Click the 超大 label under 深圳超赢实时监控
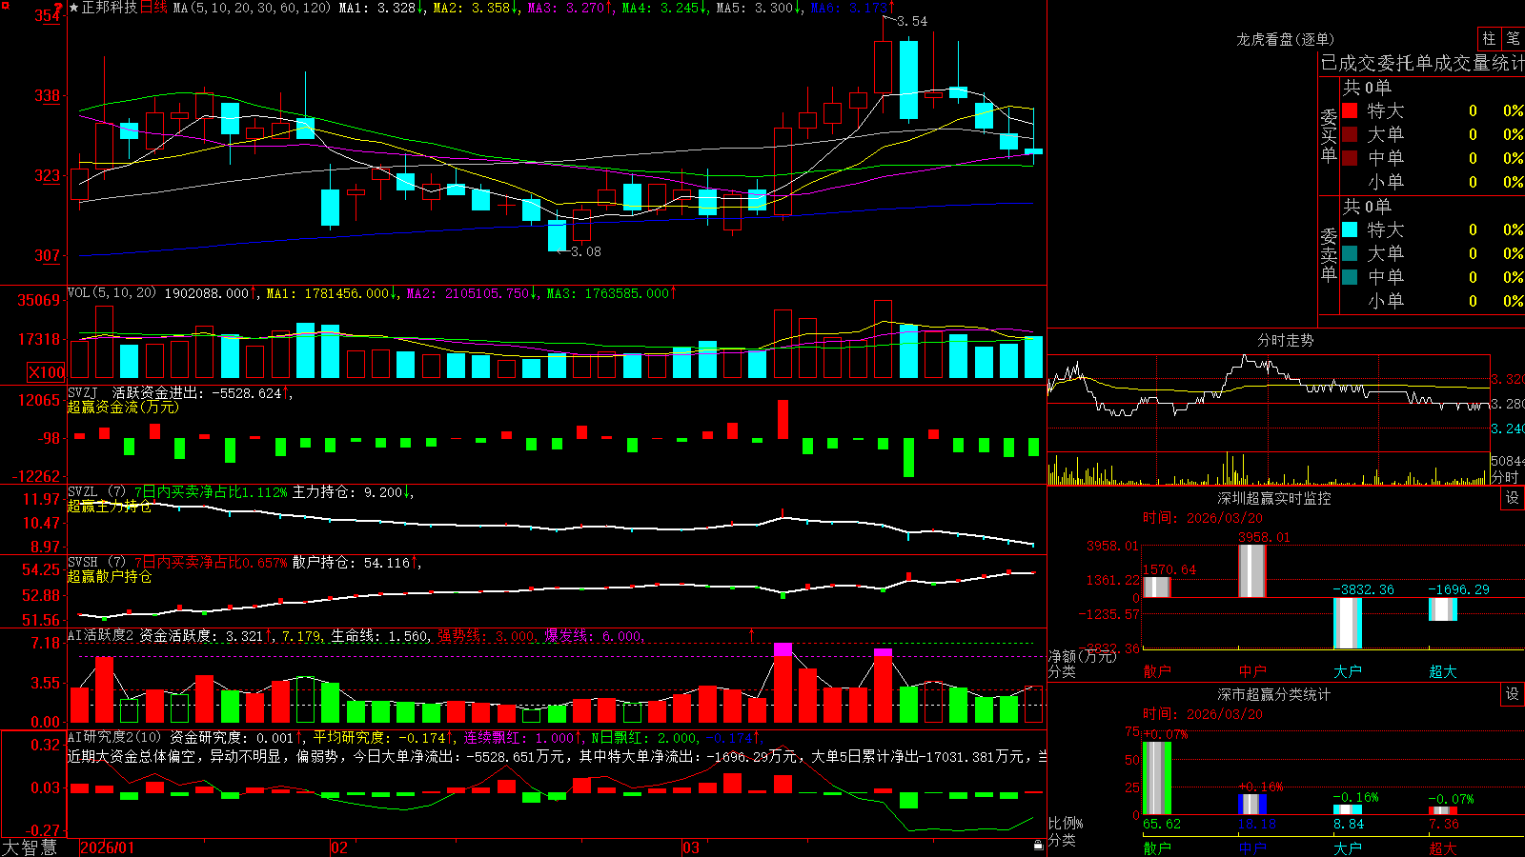Image resolution: width=1525 pixels, height=857 pixels. tap(1443, 671)
